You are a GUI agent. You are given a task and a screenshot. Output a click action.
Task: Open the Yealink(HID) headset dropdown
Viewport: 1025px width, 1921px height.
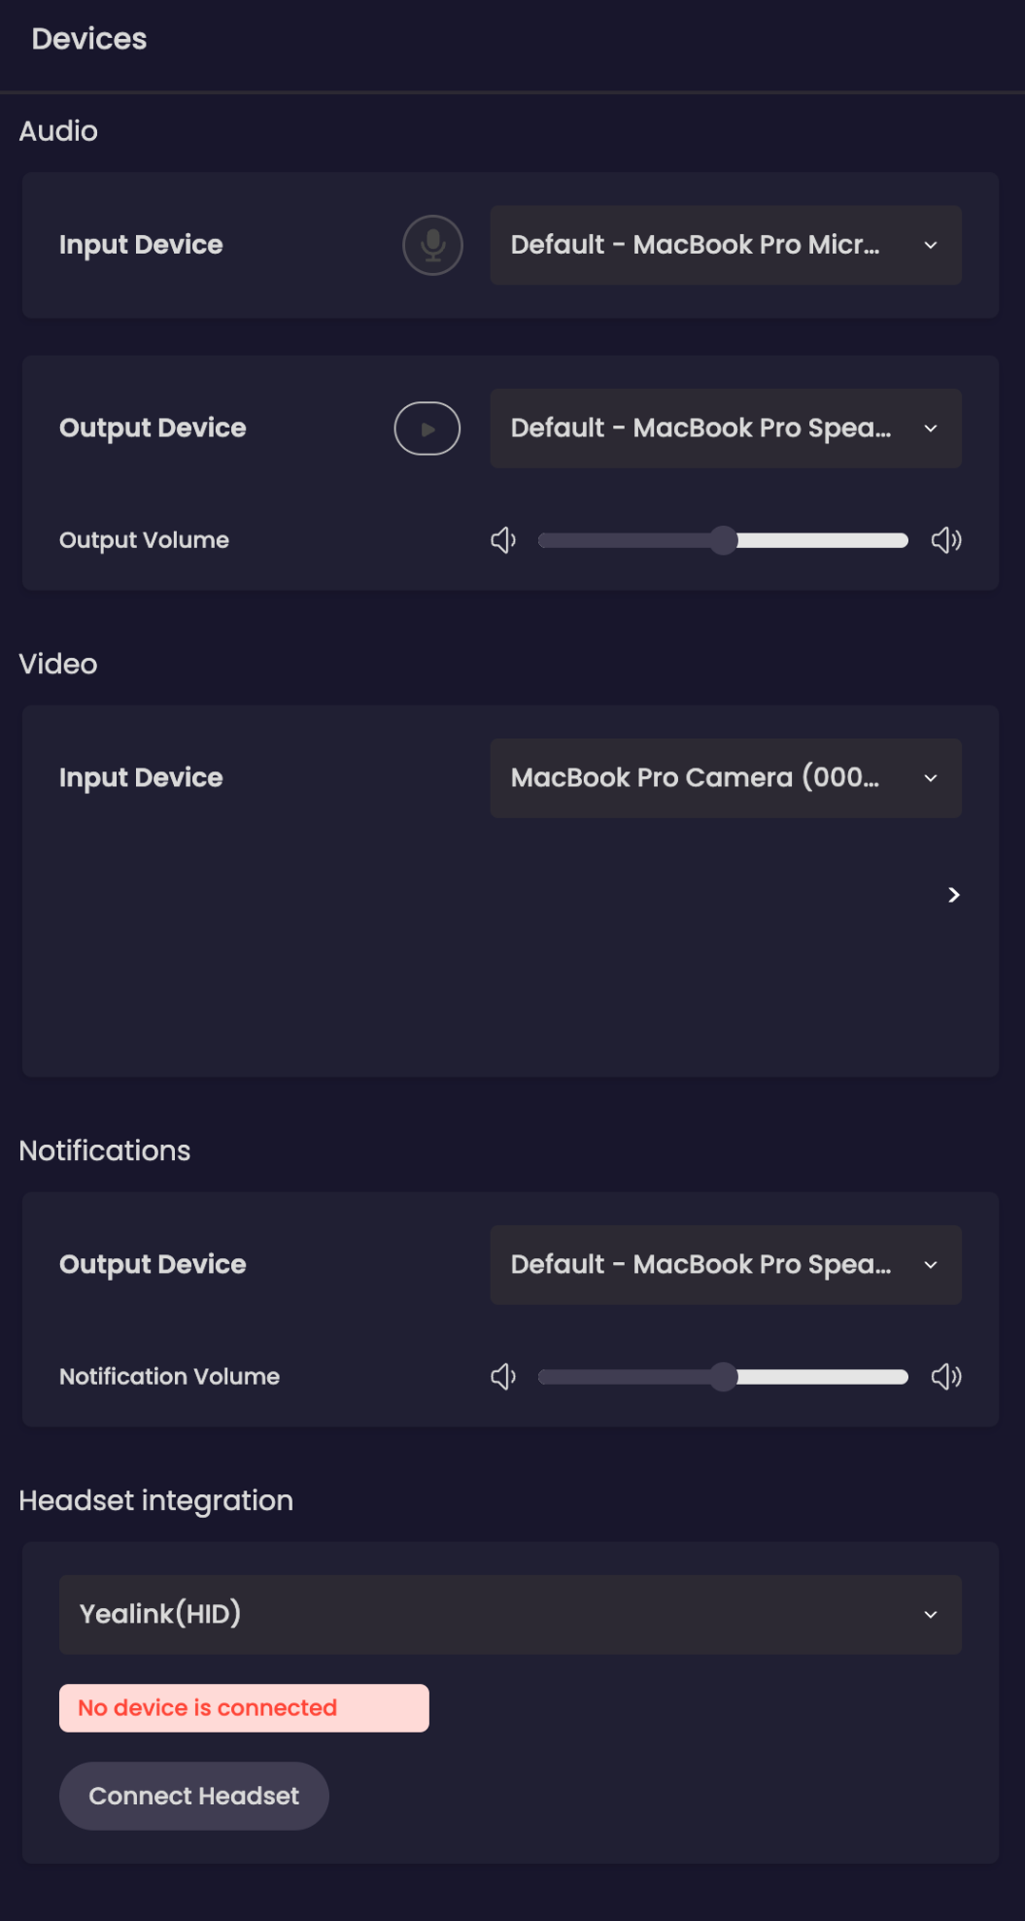(x=509, y=1615)
